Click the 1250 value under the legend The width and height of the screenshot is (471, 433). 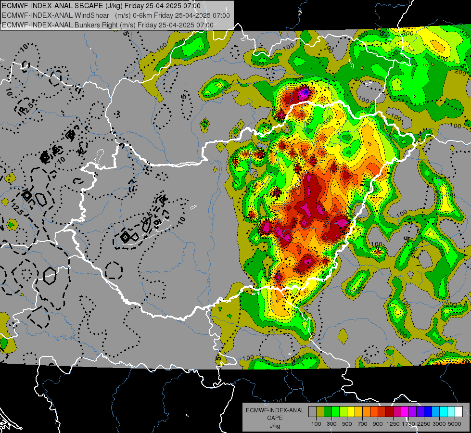coord(393,424)
